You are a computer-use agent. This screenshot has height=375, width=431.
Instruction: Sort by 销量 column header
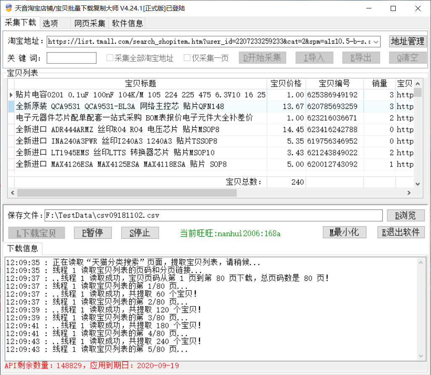point(379,83)
